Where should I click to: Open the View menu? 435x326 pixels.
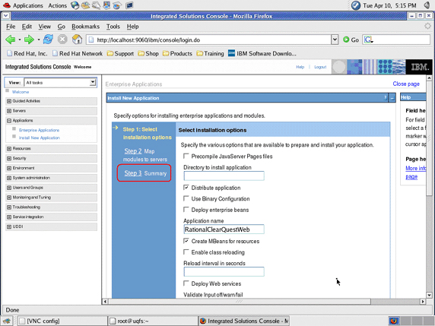44,27
